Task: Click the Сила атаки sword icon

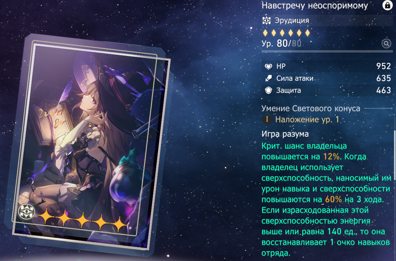Action: pyautogui.click(x=268, y=78)
